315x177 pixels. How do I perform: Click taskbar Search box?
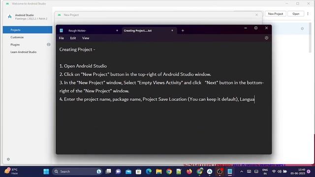77,172
